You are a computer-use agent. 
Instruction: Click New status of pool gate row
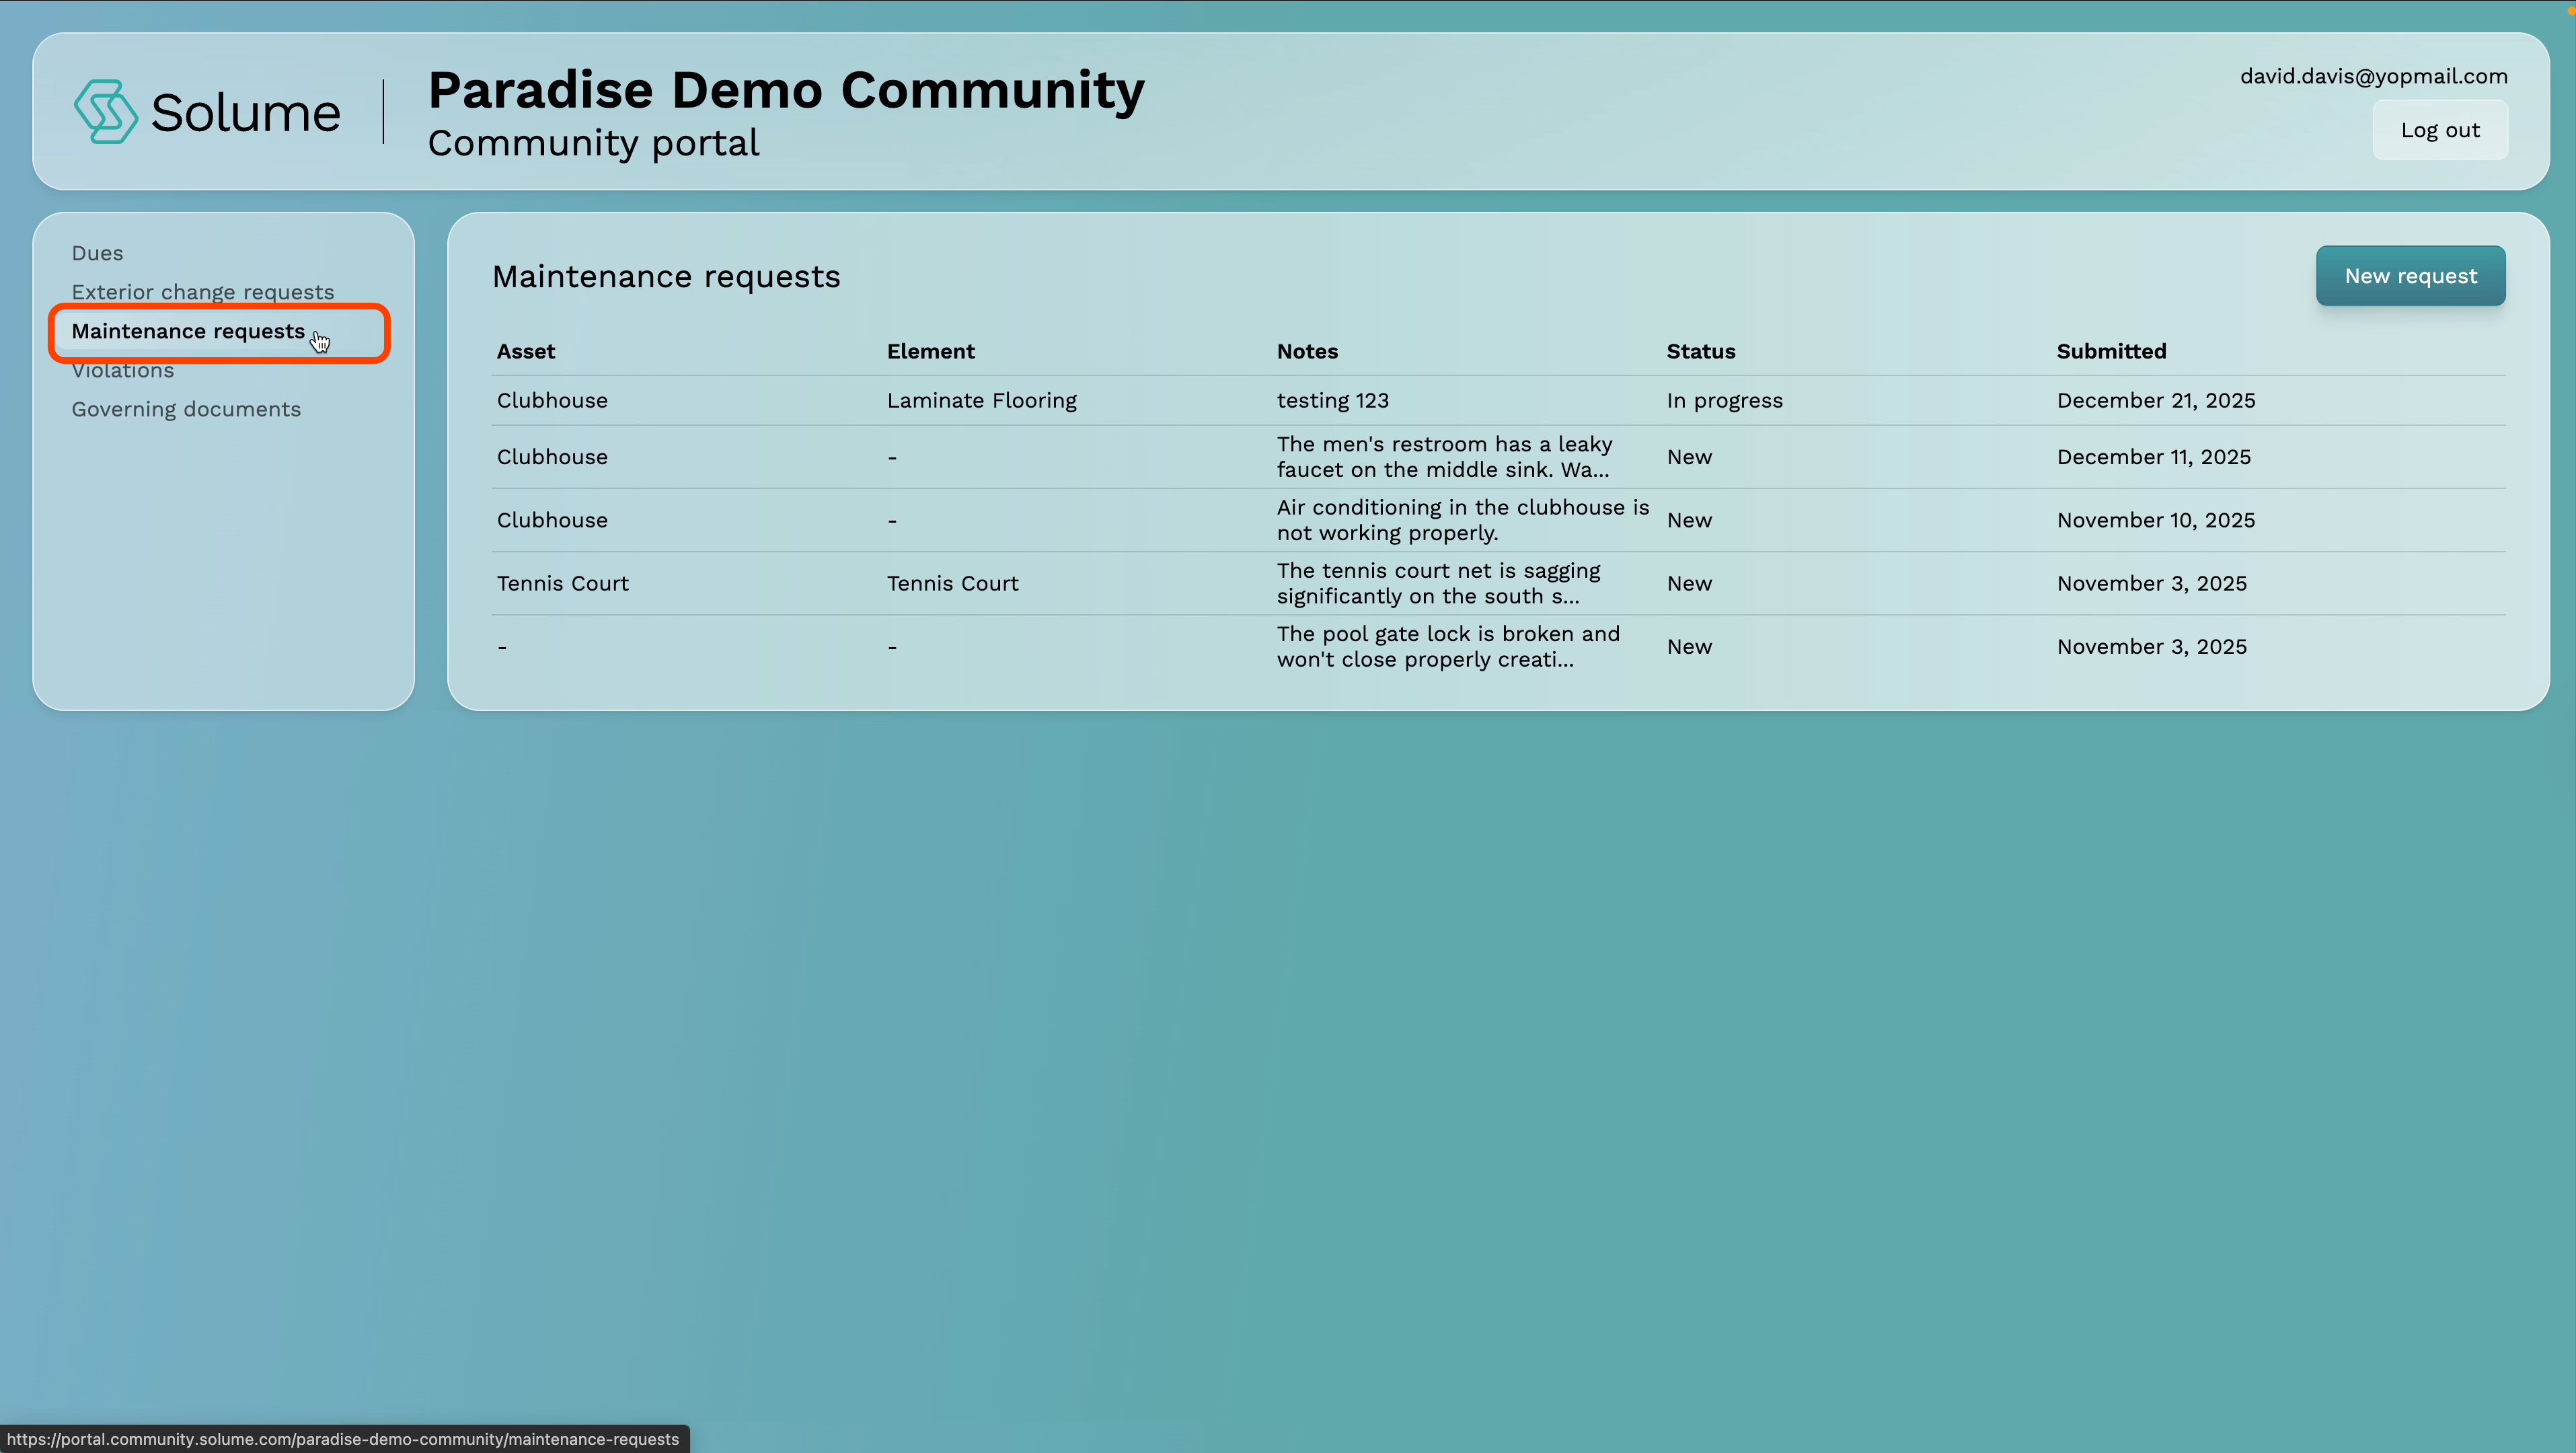pyautogui.click(x=1689, y=647)
